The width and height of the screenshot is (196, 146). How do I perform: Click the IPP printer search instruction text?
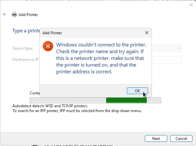pyautogui.click(x=77, y=111)
